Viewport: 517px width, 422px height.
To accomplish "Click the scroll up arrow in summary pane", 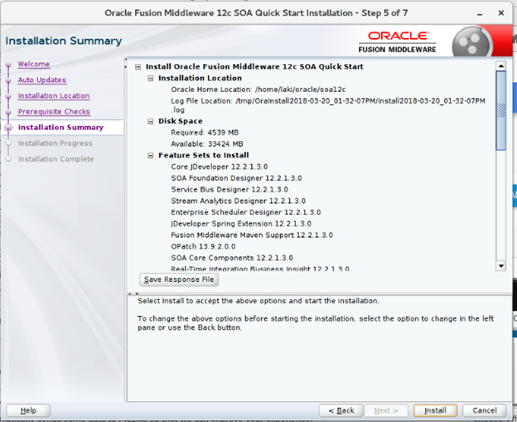I will pyautogui.click(x=500, y=66).
